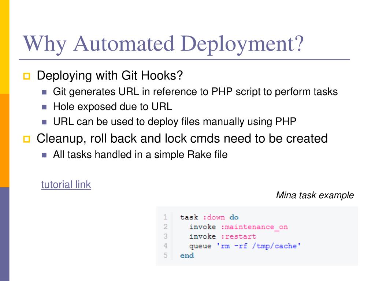Click the 'Mina task example' caption
Screen dimensions: 375x281
tap(315, 195)
